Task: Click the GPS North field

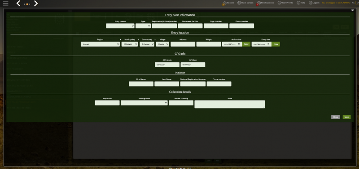Action: click(x=167, y=65)
